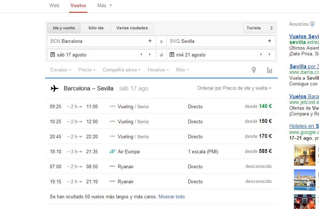319x209 pixels.
Task: Click the 1 escala (PMI) text
Action: pos(203,151)
